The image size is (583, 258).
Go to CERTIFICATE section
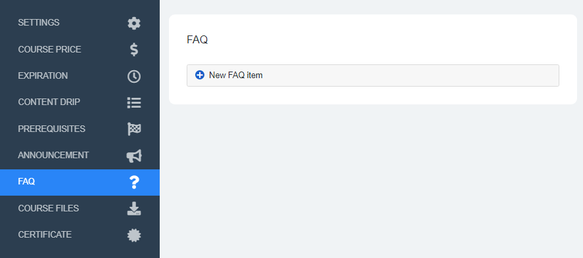[80, 235]
